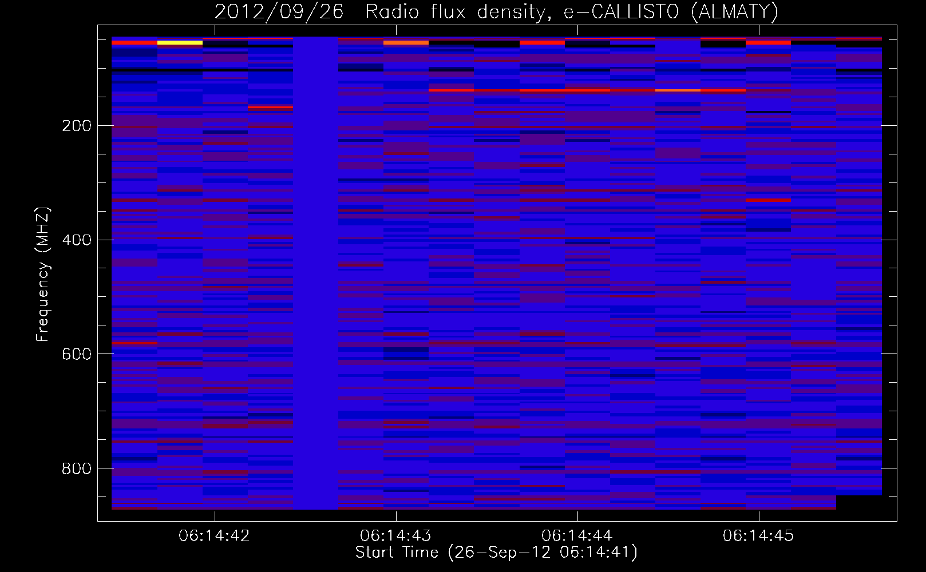Click the 06:14:42 time tick label
This screenshot has height=572, width=926.
[214, 536]
